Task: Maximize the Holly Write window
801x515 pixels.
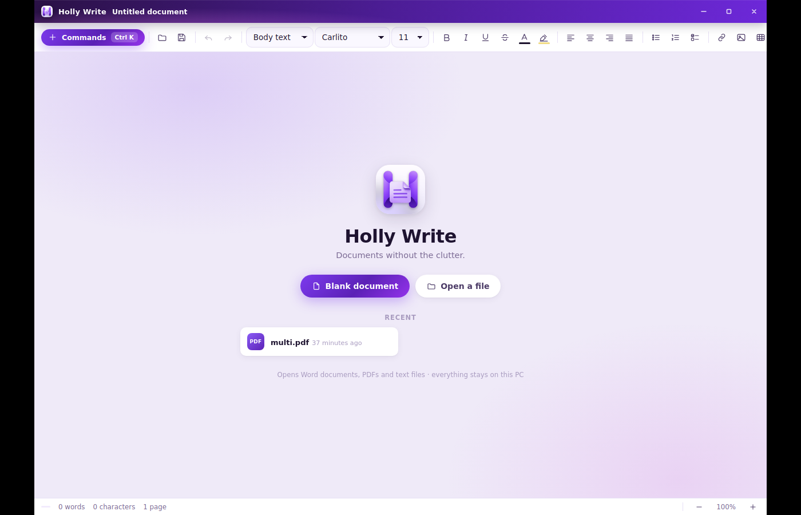Action: [x=729, y=11]
